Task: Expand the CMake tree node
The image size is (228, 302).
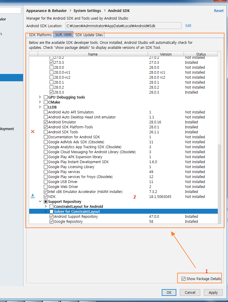Action: [x=40, y=102]
